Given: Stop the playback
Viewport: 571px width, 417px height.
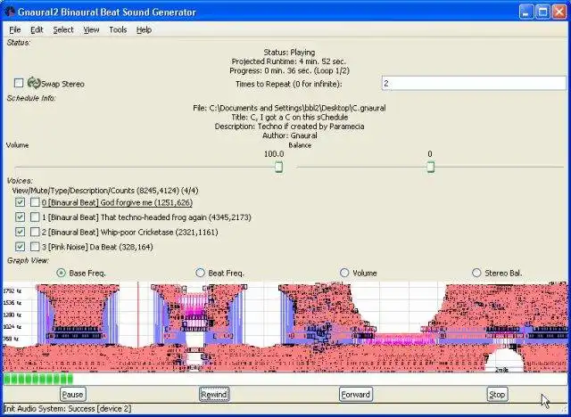Looking at the screenshot, I should coord(497,395).
